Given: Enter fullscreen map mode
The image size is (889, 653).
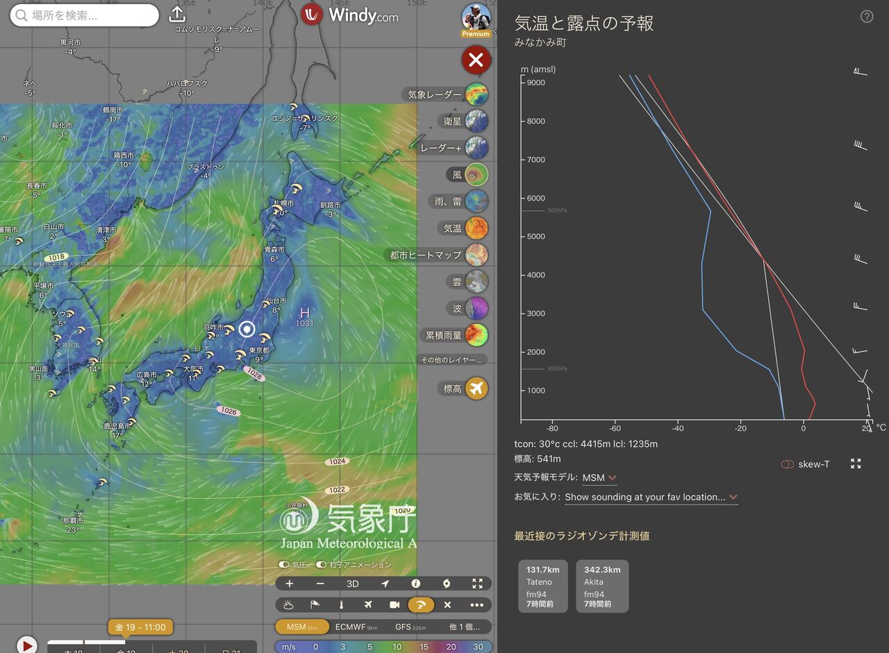Looking at the screenshot, I should pos(477,584).
